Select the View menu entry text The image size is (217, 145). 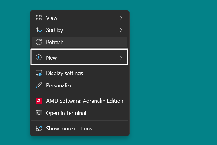[52, 18]
